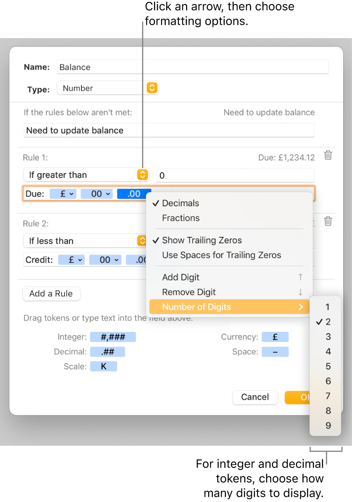This screenshot has width=352, height=502.
Task: Click the Currency £ token
Action: coord(275,337)
